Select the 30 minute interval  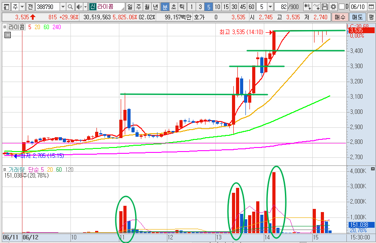pyautogui.click(x=235, y=7)
